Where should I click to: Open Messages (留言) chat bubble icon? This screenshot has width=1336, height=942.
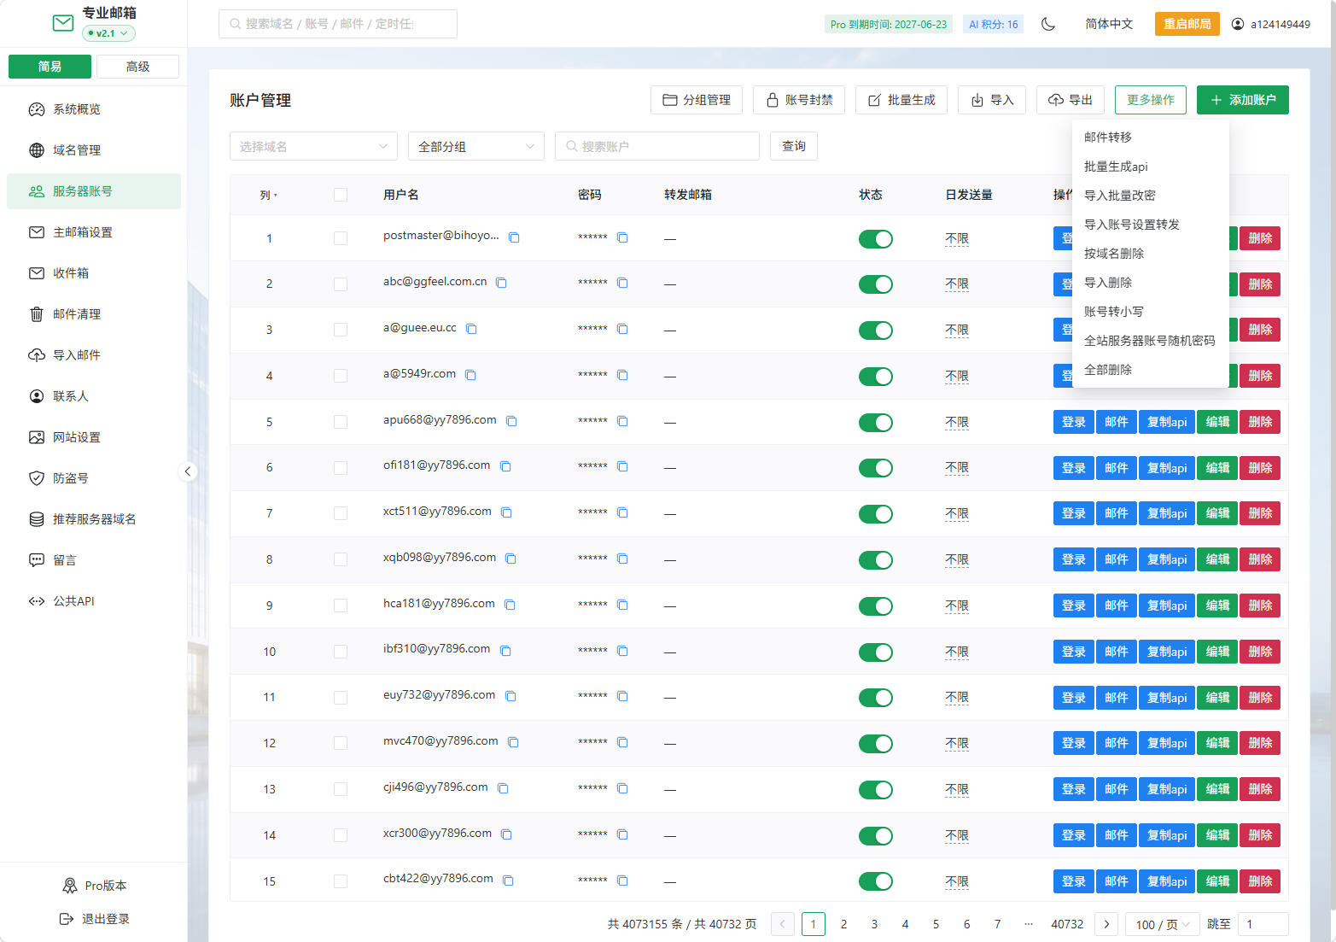click(x=37, y=560)
